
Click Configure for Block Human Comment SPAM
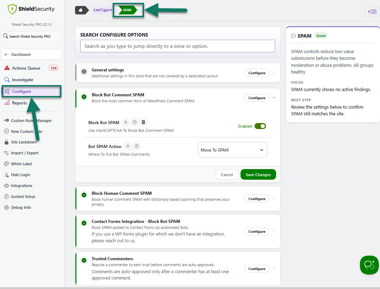click(257, 199)
